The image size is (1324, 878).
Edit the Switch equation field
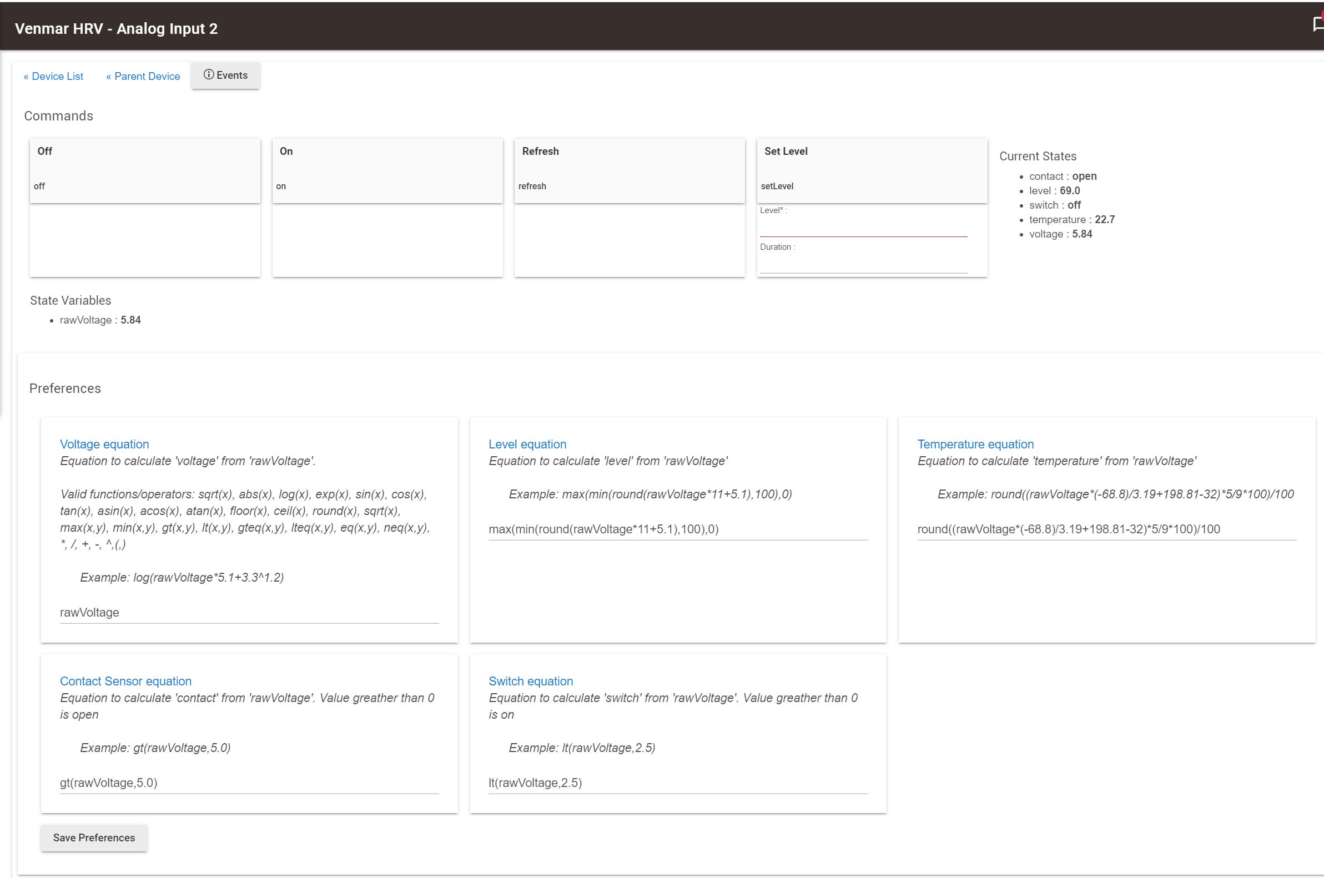pyautogui.click(x=678, y=783)
